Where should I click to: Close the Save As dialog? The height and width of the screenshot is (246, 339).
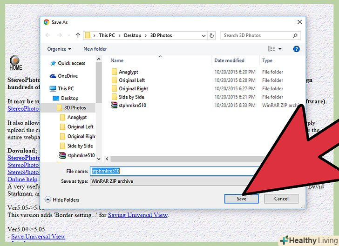coord(299,22)
